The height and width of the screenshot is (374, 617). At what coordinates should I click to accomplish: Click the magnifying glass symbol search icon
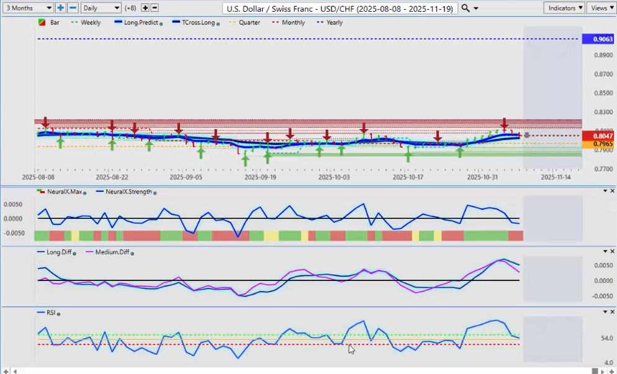coord(466,8)
